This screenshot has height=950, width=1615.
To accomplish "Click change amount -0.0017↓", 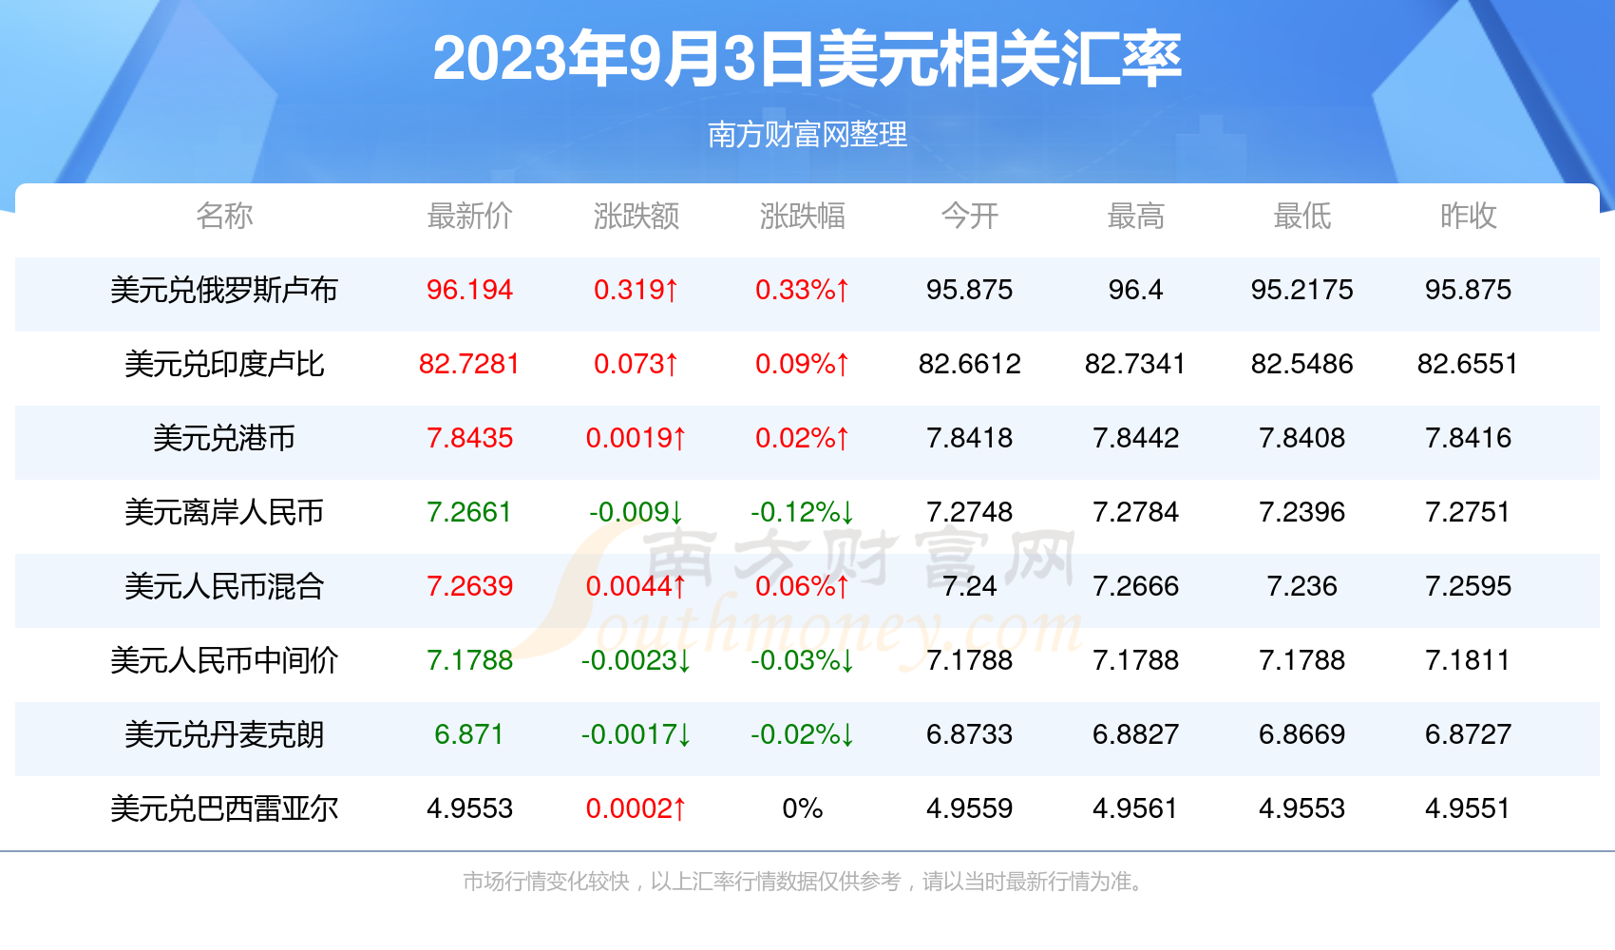I will click(636, 734).
